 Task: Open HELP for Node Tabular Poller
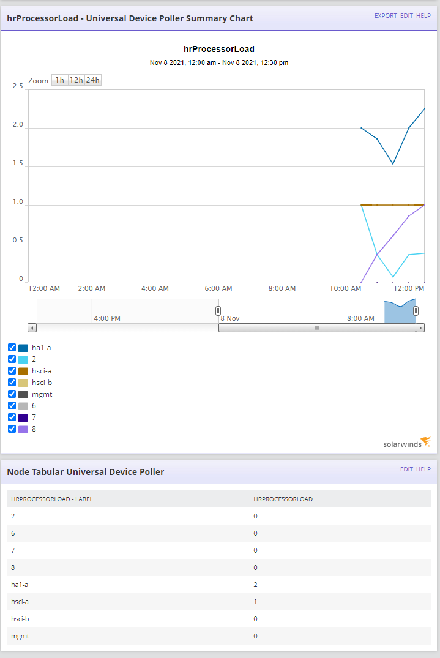(x=423, y=469)
